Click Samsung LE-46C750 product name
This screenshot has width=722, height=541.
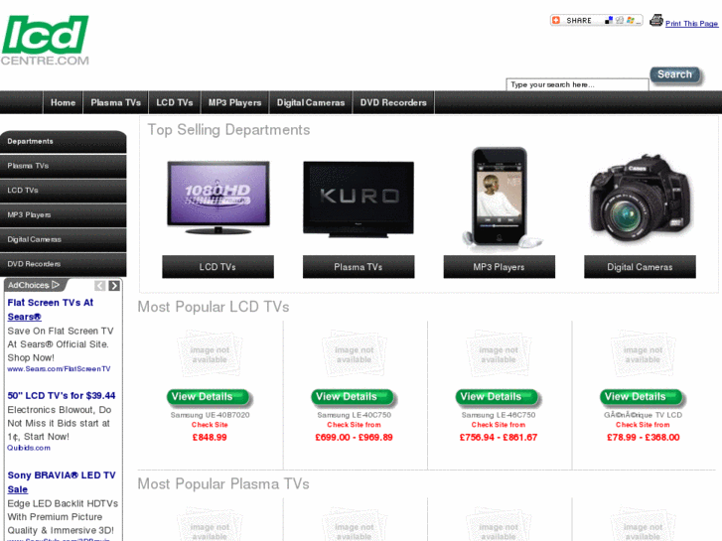[499, 415]
